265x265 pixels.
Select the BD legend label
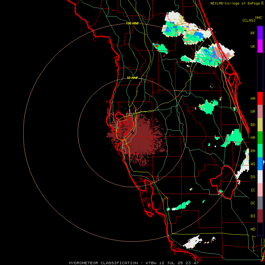click(253, 125)
